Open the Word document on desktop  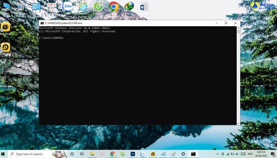click(144, 7)
